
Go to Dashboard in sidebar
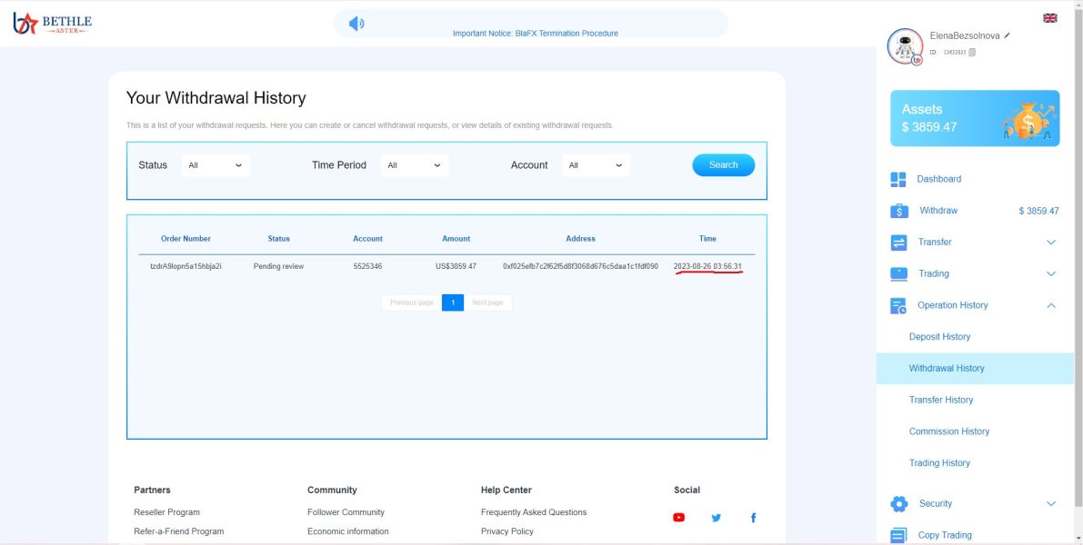[938, 179]
